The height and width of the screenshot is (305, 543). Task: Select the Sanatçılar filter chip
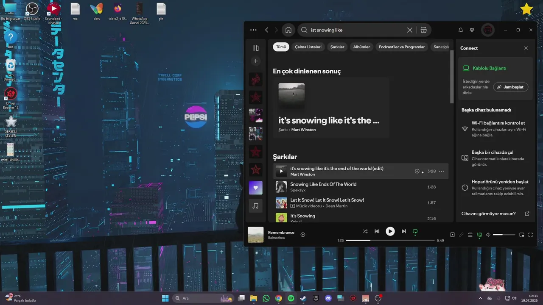pos(440,47)
